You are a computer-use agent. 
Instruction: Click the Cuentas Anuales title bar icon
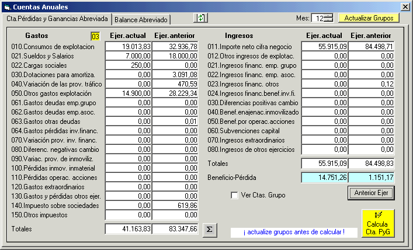pyautogui.click(x=6, y=6)
